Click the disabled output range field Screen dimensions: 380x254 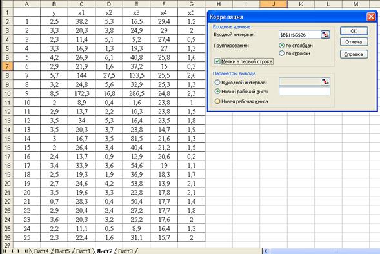click(300, 82)
